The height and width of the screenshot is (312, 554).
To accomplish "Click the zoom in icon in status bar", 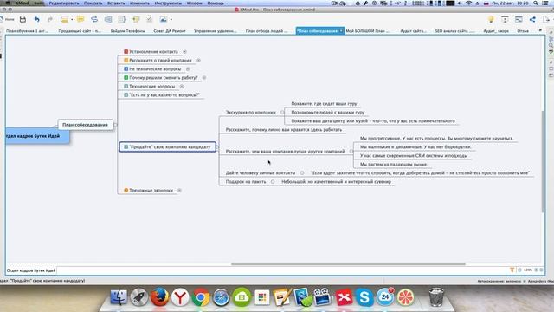I will point(536,270).
